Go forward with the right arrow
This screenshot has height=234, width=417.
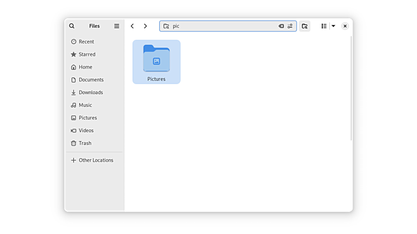pyautogui.click(x=145, y=26)
